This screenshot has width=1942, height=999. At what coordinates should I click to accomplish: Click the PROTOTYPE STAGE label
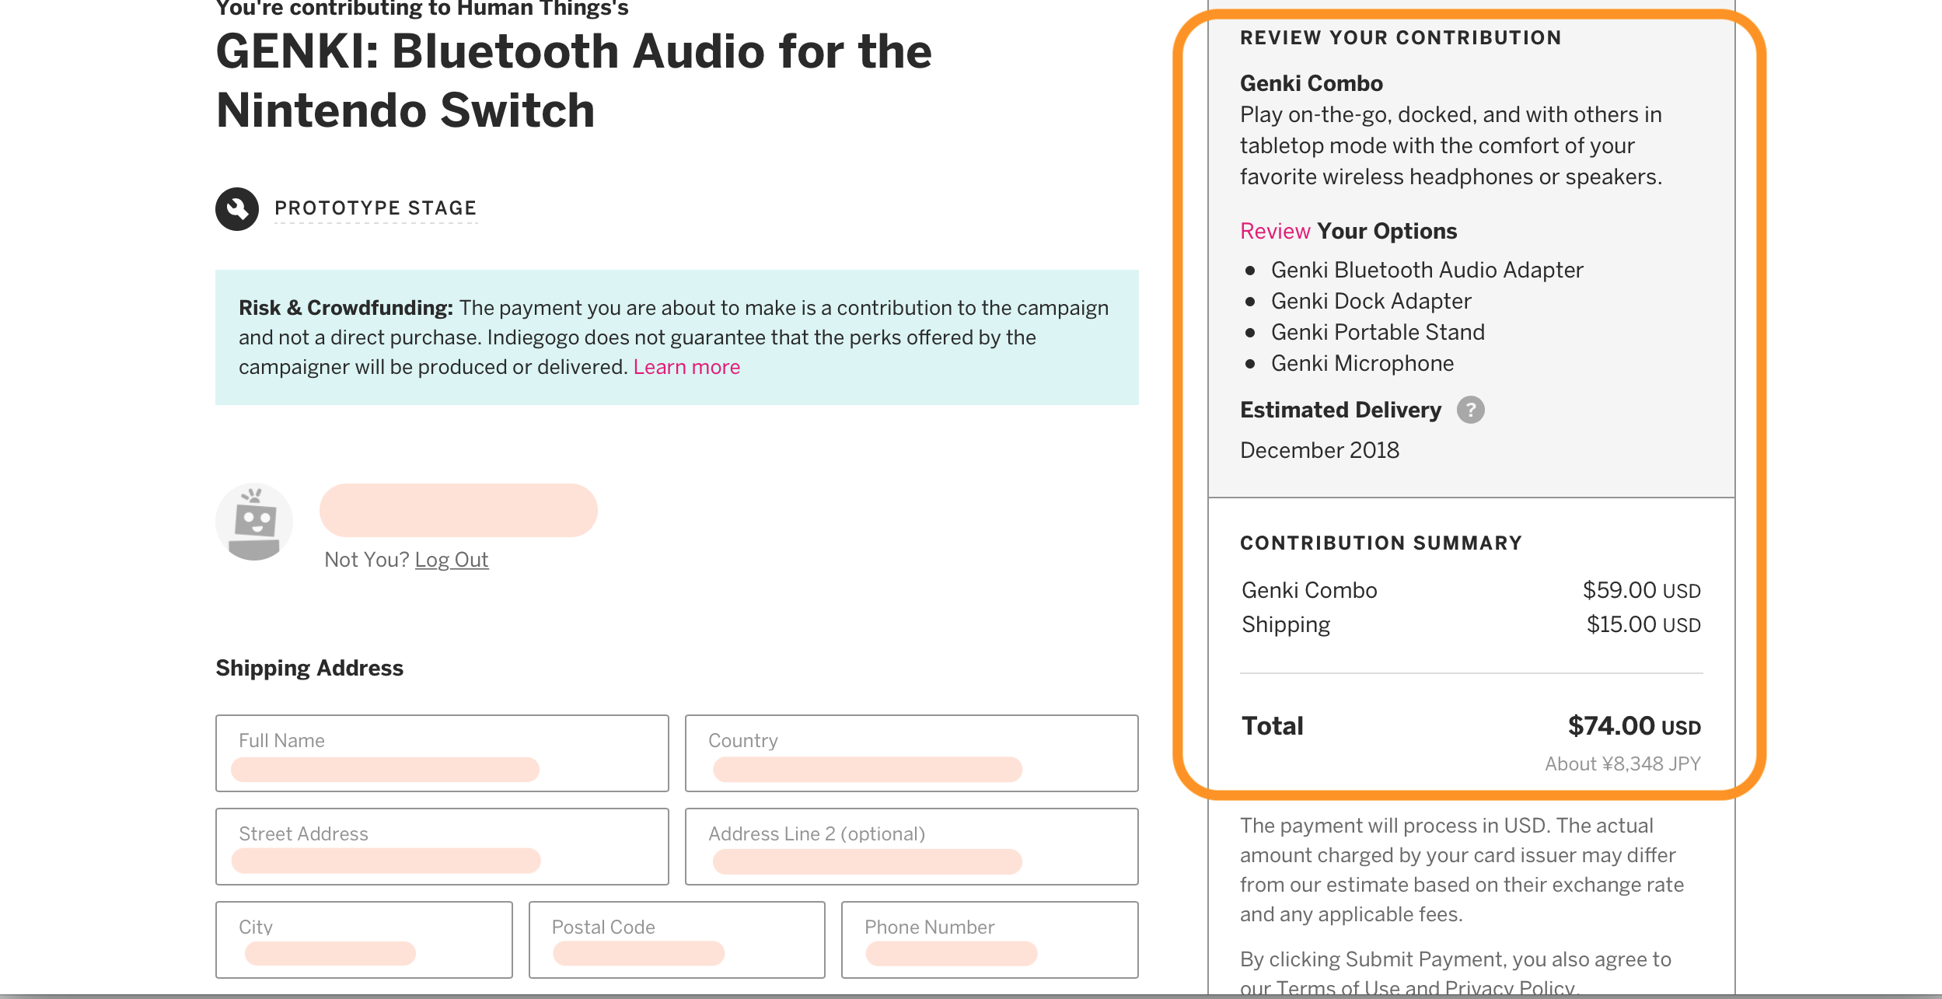[x=375, y=208]
